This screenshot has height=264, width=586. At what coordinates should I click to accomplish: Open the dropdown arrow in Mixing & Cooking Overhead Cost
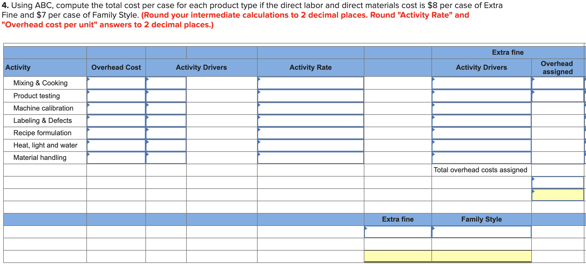click(88, 79)
